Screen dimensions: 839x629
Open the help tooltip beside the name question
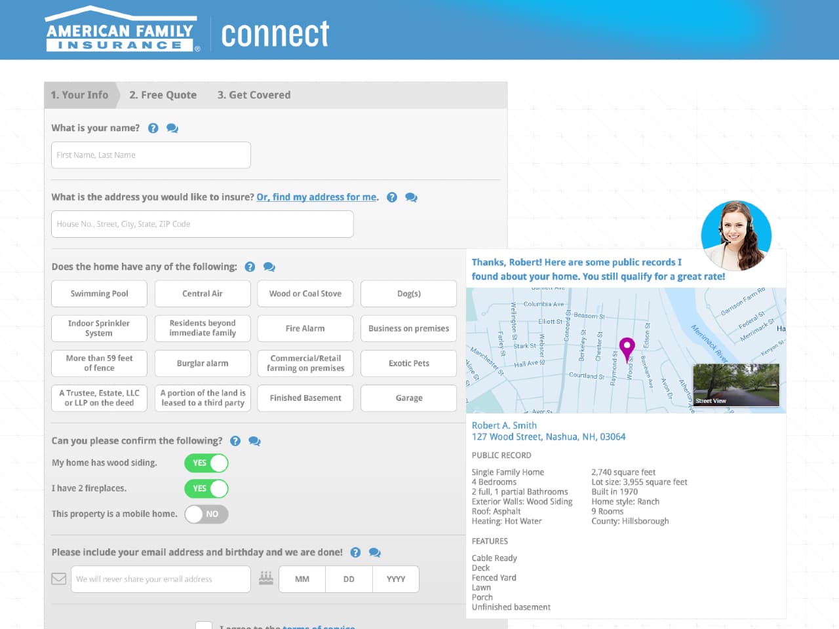pyautogui.click(x=153, y=128)
